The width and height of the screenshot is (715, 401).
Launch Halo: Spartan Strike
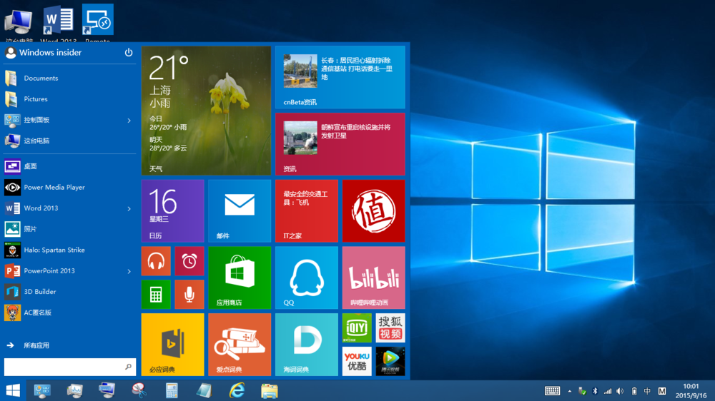pyautogui.click(x=70, y=250)
